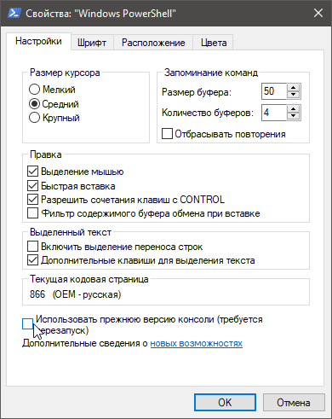Toggle Разрешить сочетания клавиш с CONTROL
This screenshot has width=332, height=419.
pos(32,200)
